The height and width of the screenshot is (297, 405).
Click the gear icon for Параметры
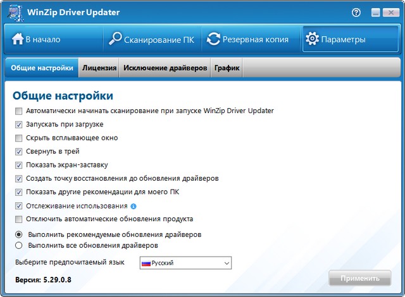312,39
